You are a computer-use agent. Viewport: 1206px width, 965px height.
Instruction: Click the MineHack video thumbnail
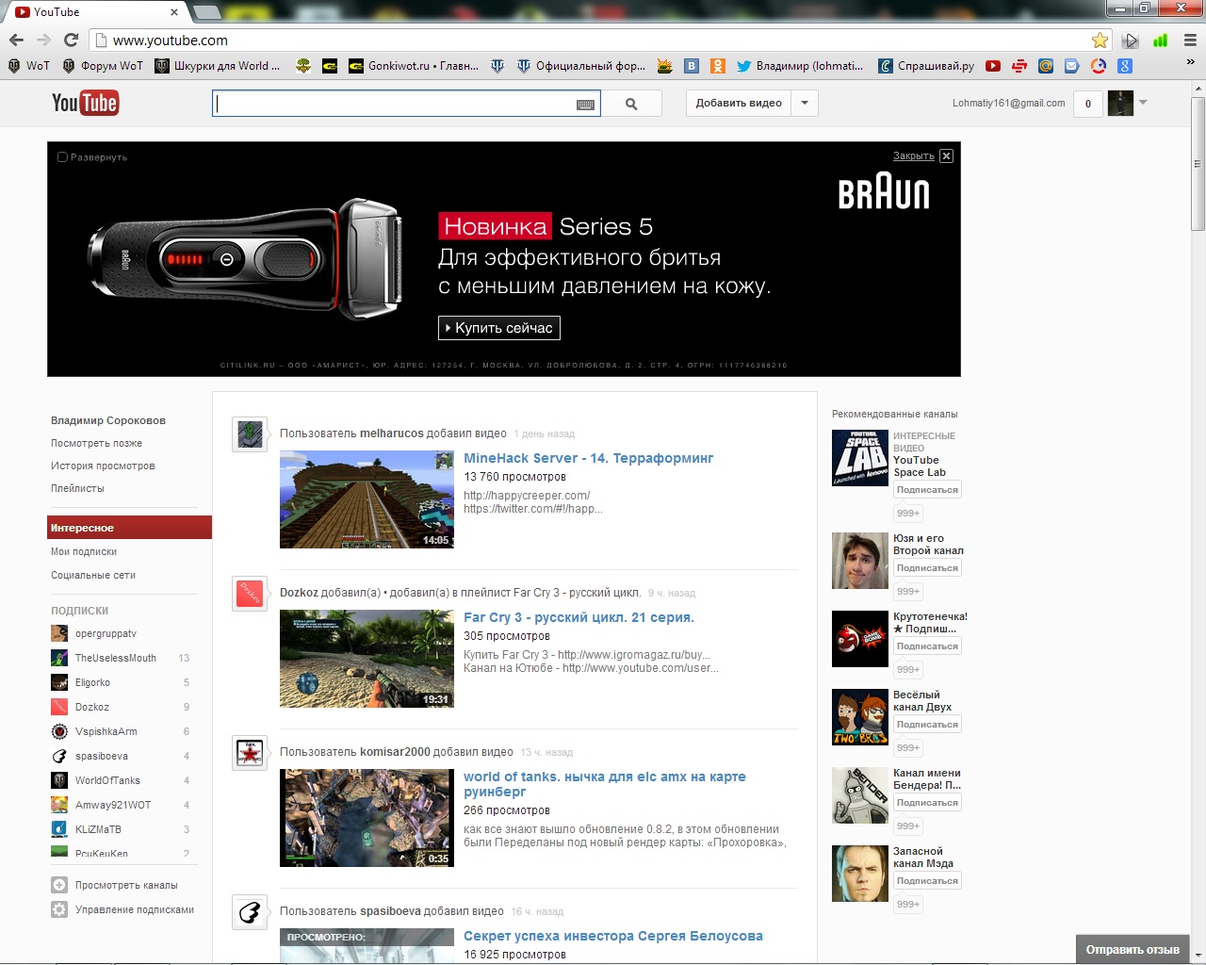367,499
